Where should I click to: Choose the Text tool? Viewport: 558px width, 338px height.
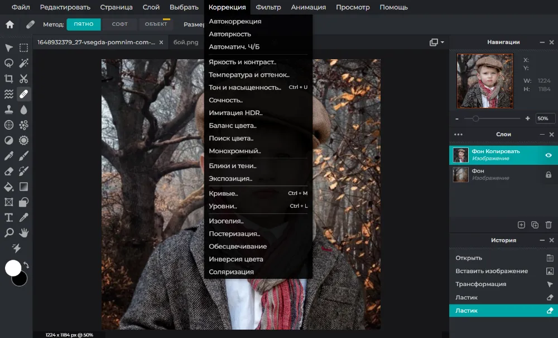click(x=9, y=217)
